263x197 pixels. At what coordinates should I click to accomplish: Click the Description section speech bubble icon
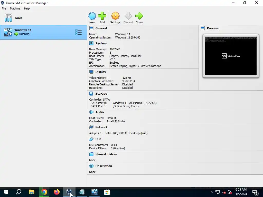[x=91, y=166]
